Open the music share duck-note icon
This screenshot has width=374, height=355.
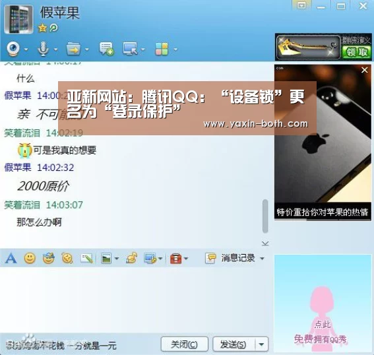(132, 258)
